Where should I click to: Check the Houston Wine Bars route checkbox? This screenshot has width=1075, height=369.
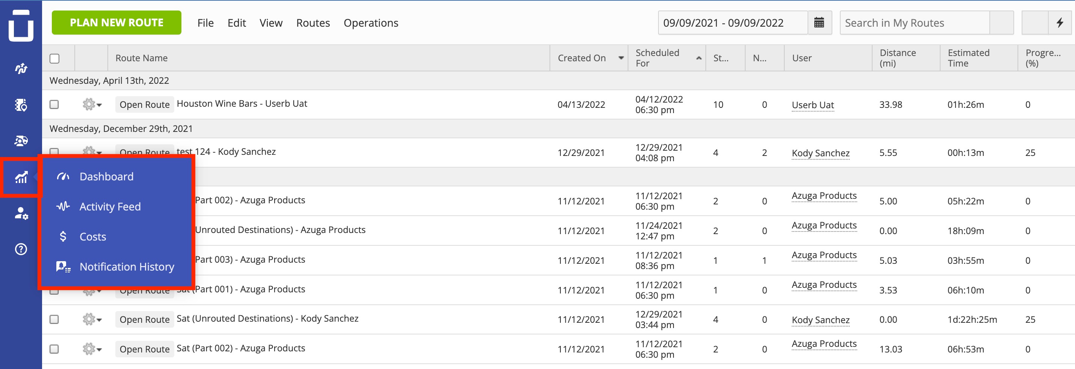point(54,104)
